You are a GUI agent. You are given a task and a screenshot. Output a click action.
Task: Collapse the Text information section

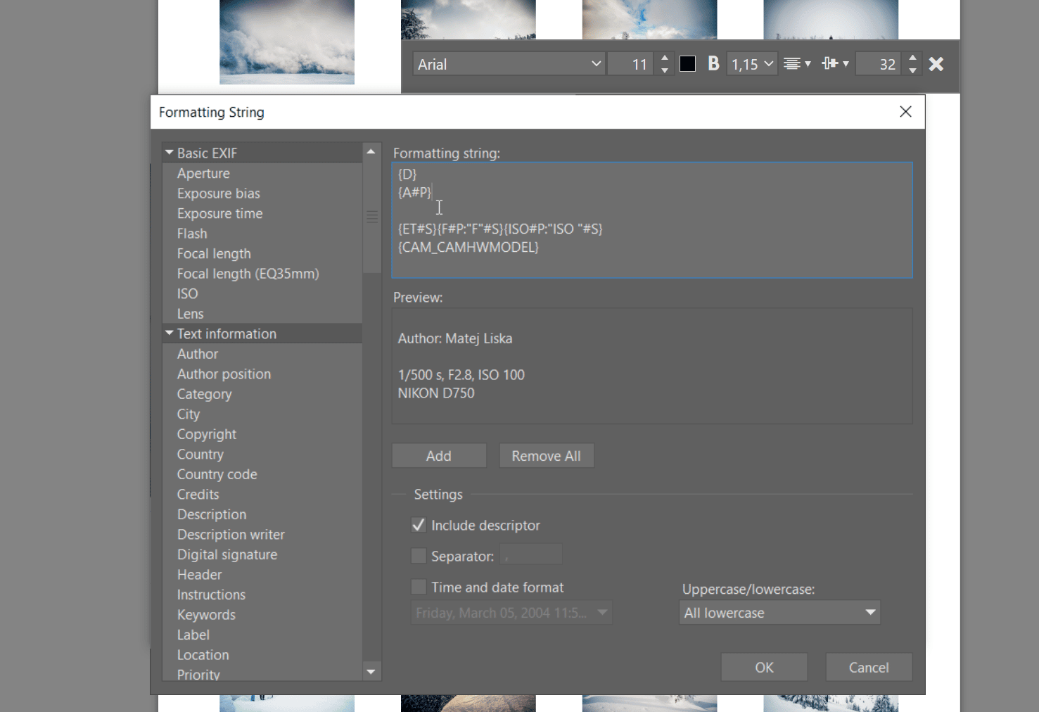pyautogui.click(x=170, y=333)
